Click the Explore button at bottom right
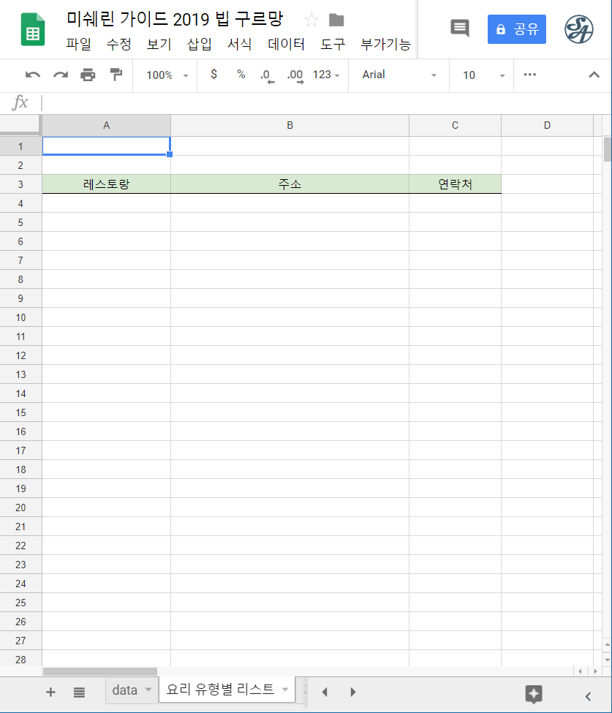This screenshot has height=713, width=612. tap(534, 693)
